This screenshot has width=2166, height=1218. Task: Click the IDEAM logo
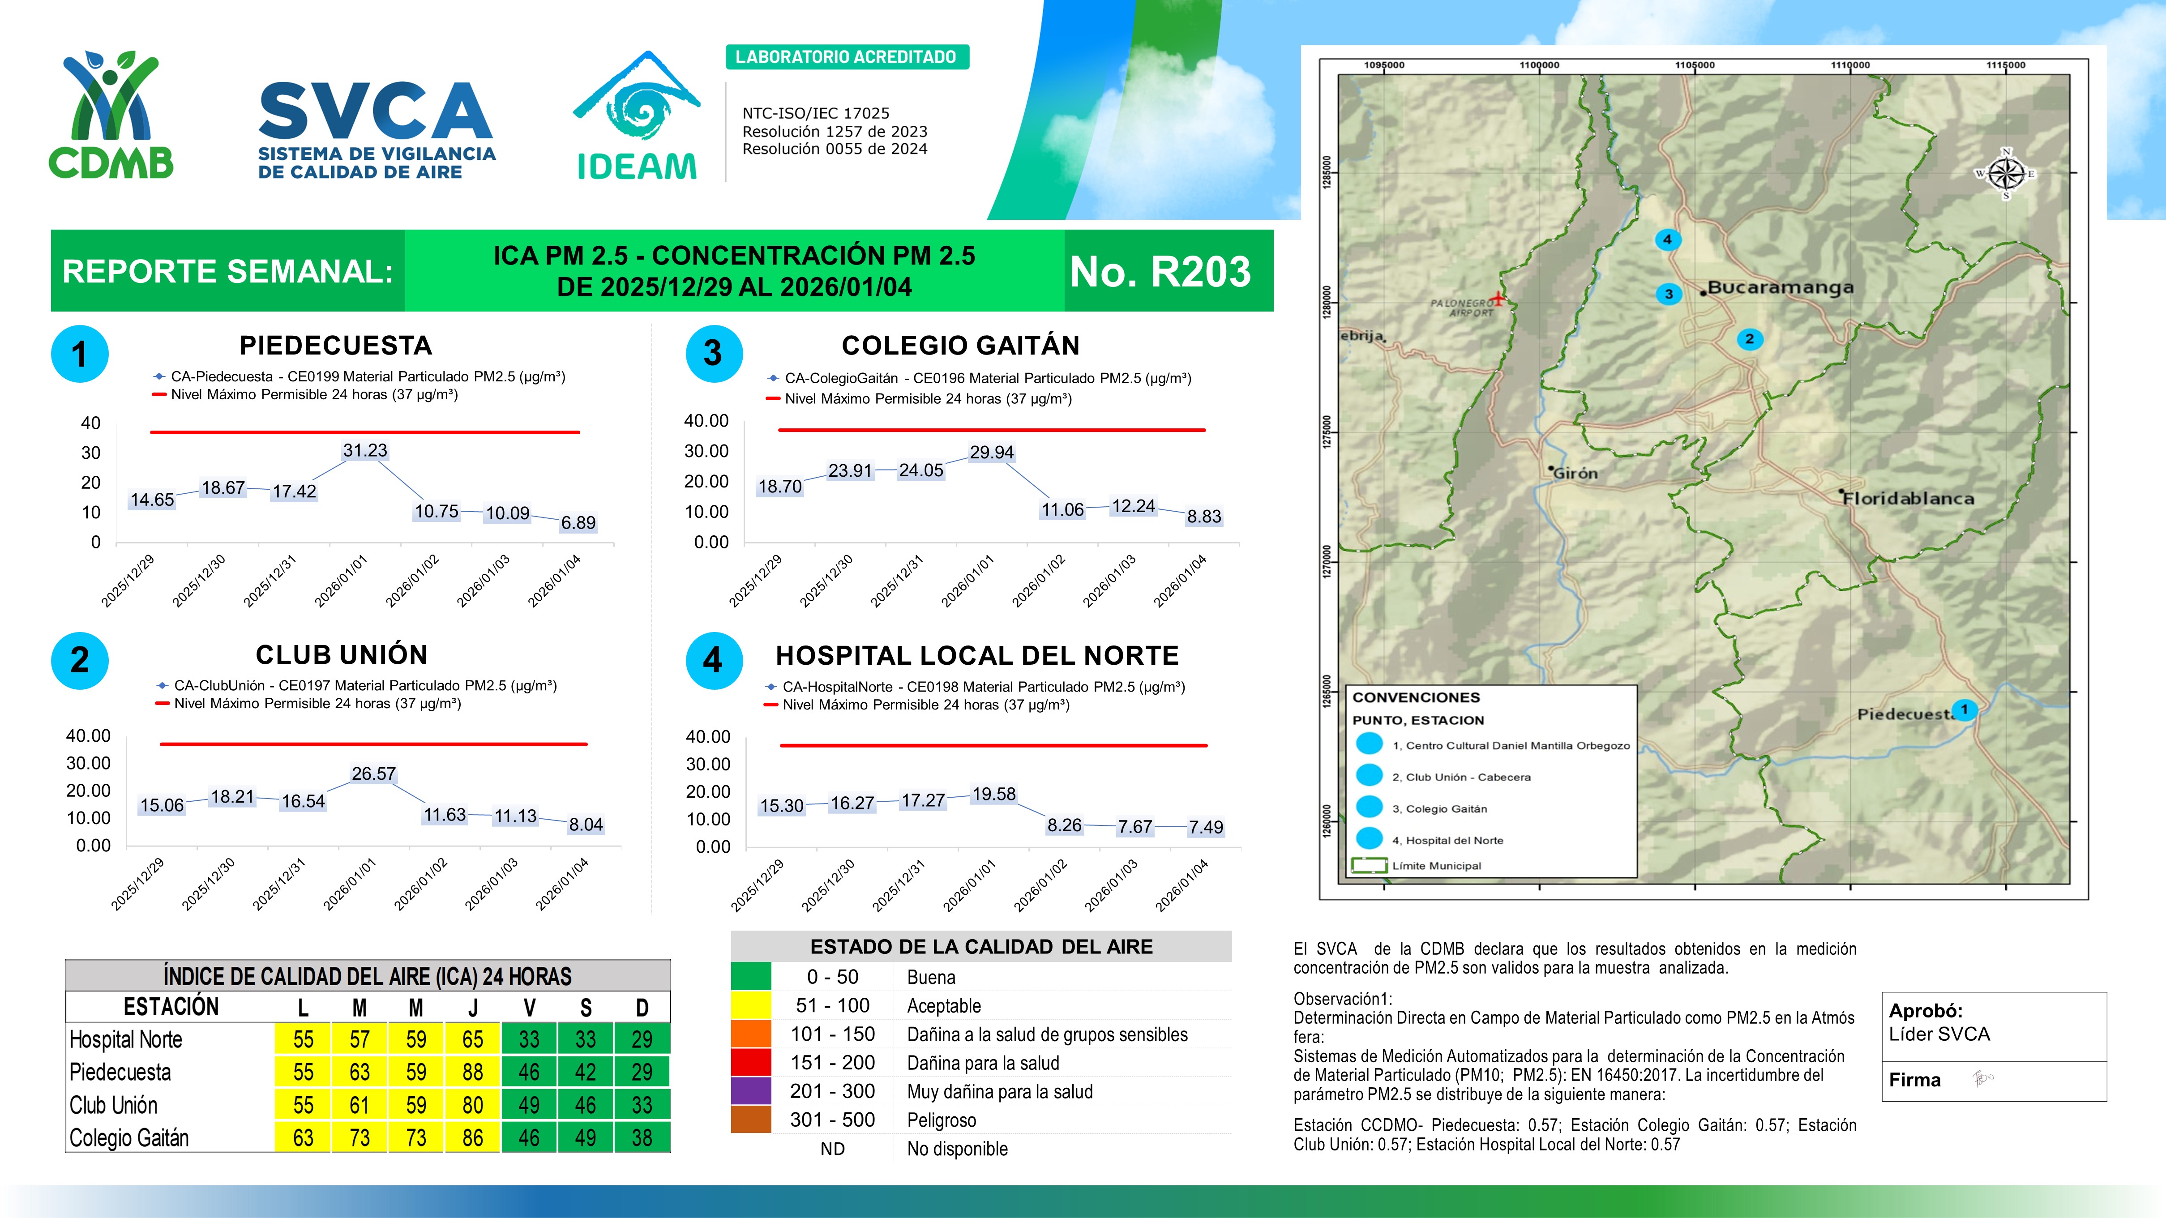coord(637,118)
